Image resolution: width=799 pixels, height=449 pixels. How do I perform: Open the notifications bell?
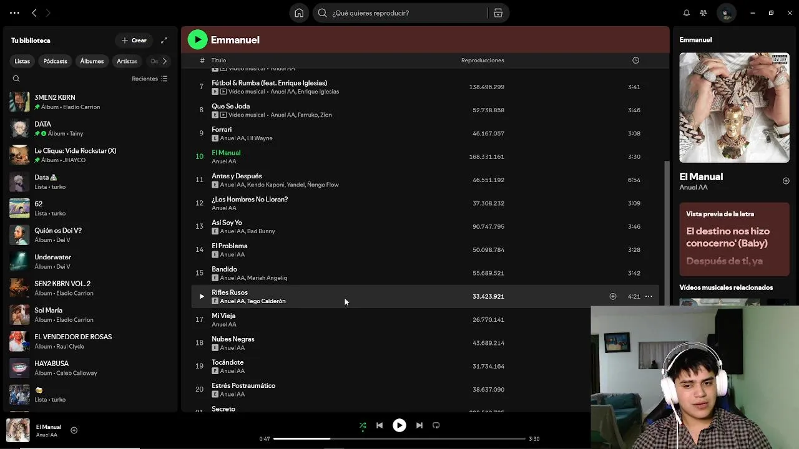click(x=686, y=12)
